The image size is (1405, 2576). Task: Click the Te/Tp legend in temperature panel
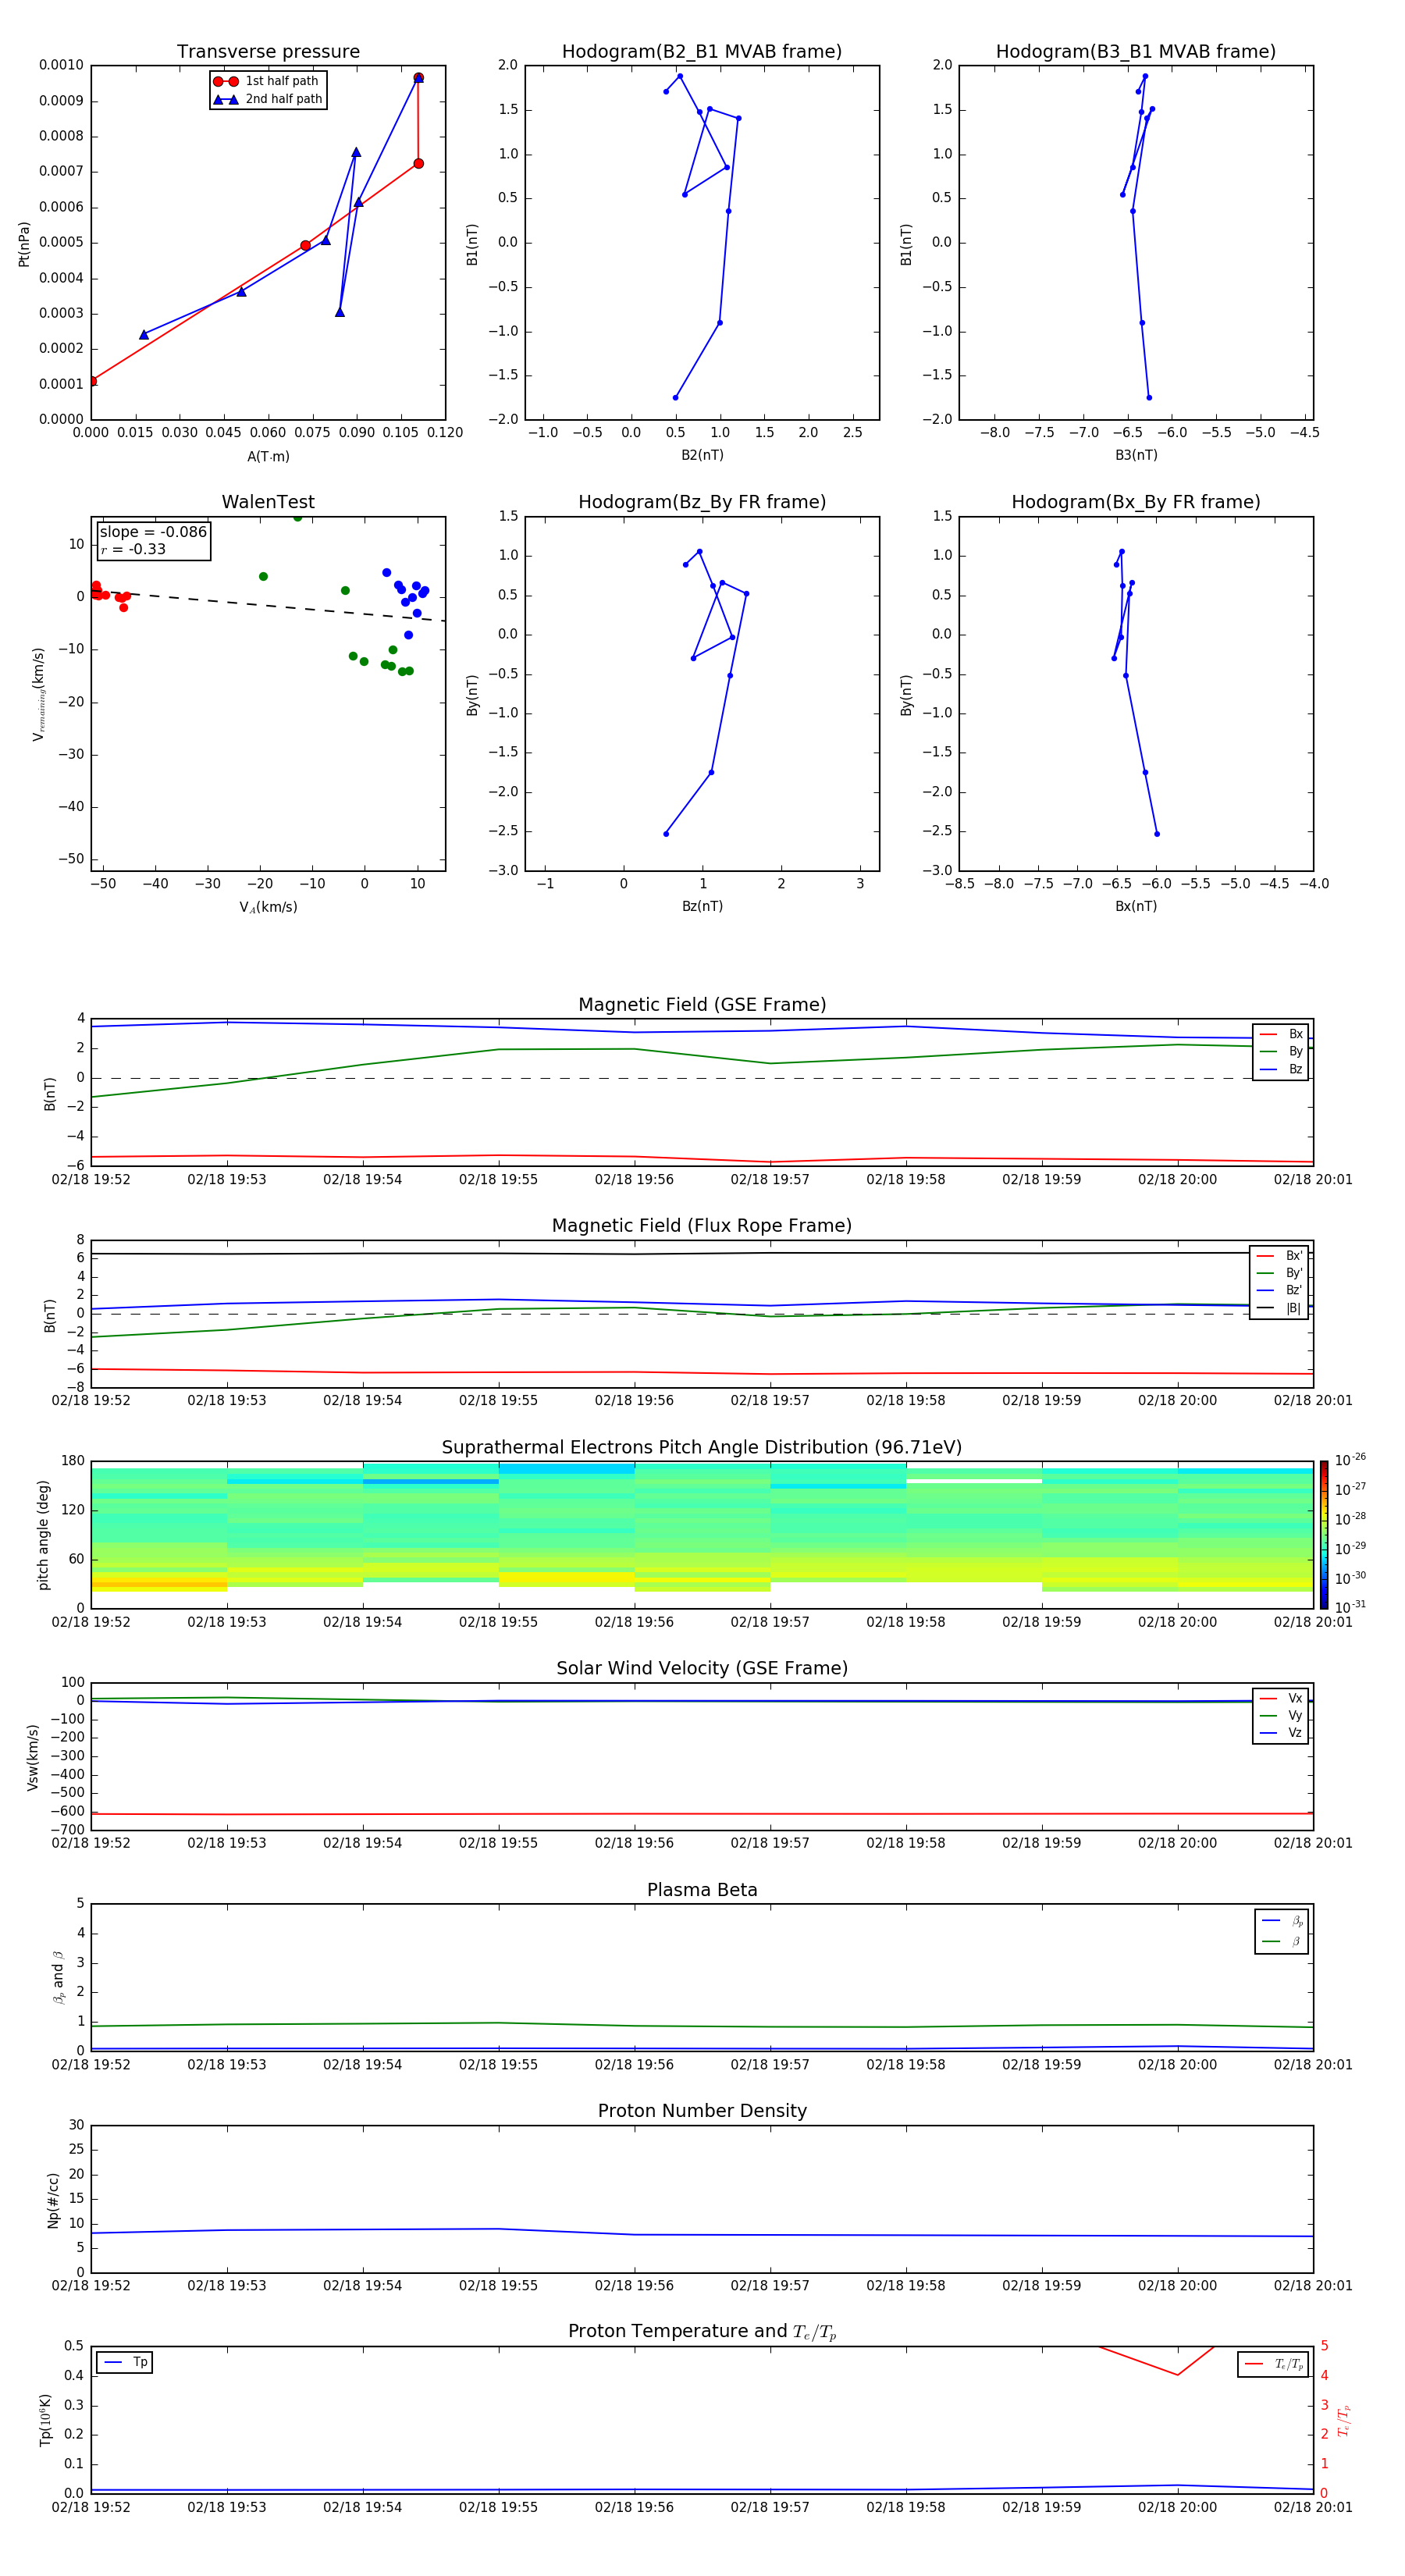[x=1273, y=2365]
